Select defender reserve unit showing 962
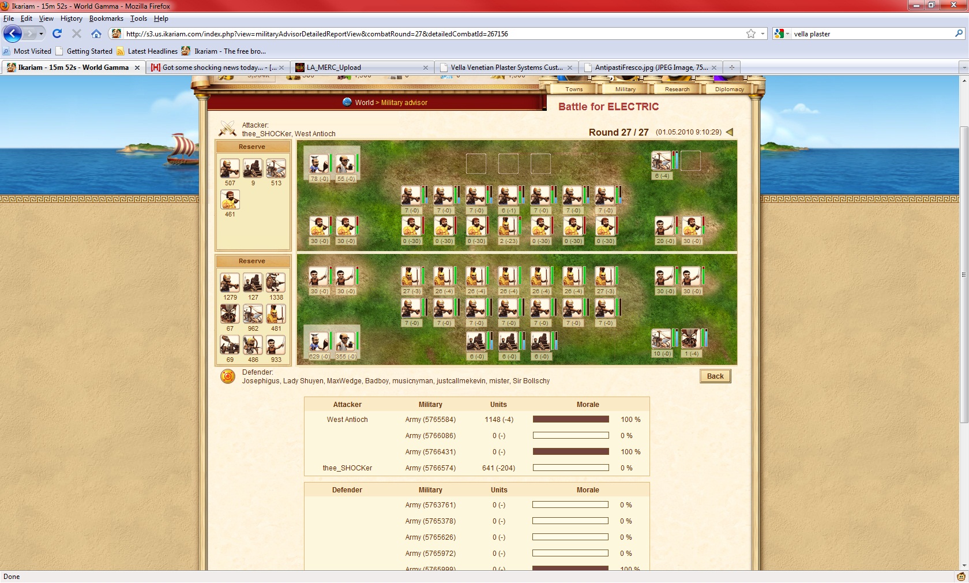969x583 pixels. pyautogui.click(x=253, y=314)
